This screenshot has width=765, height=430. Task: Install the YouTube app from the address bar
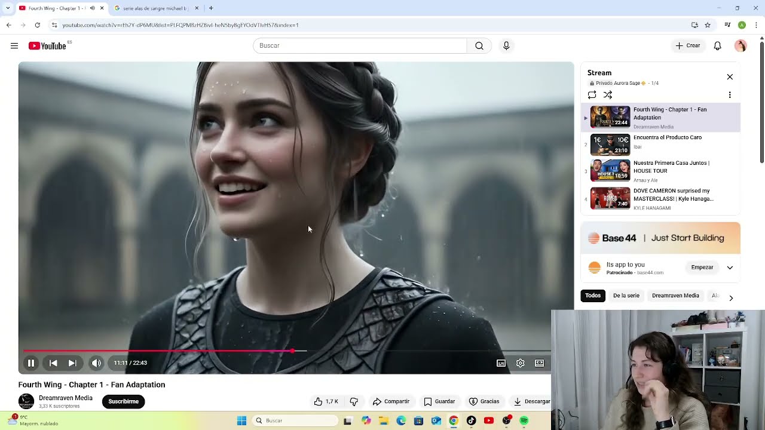[x=694, y=25]
